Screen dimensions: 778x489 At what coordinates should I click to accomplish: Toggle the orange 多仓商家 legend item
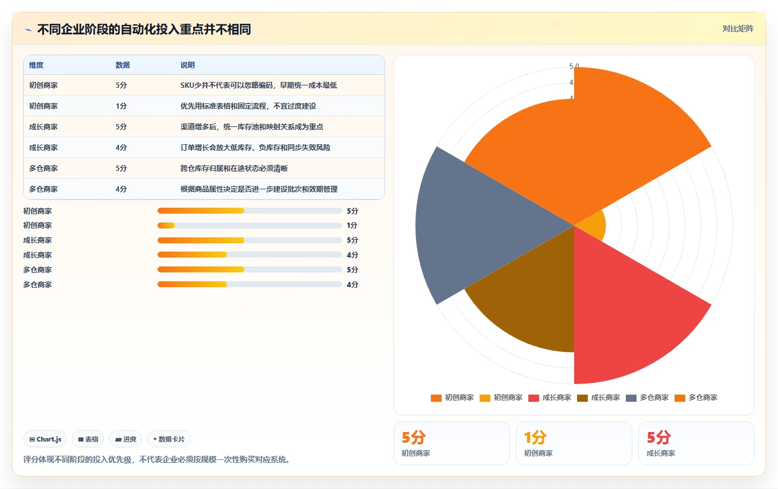(696, 398)
